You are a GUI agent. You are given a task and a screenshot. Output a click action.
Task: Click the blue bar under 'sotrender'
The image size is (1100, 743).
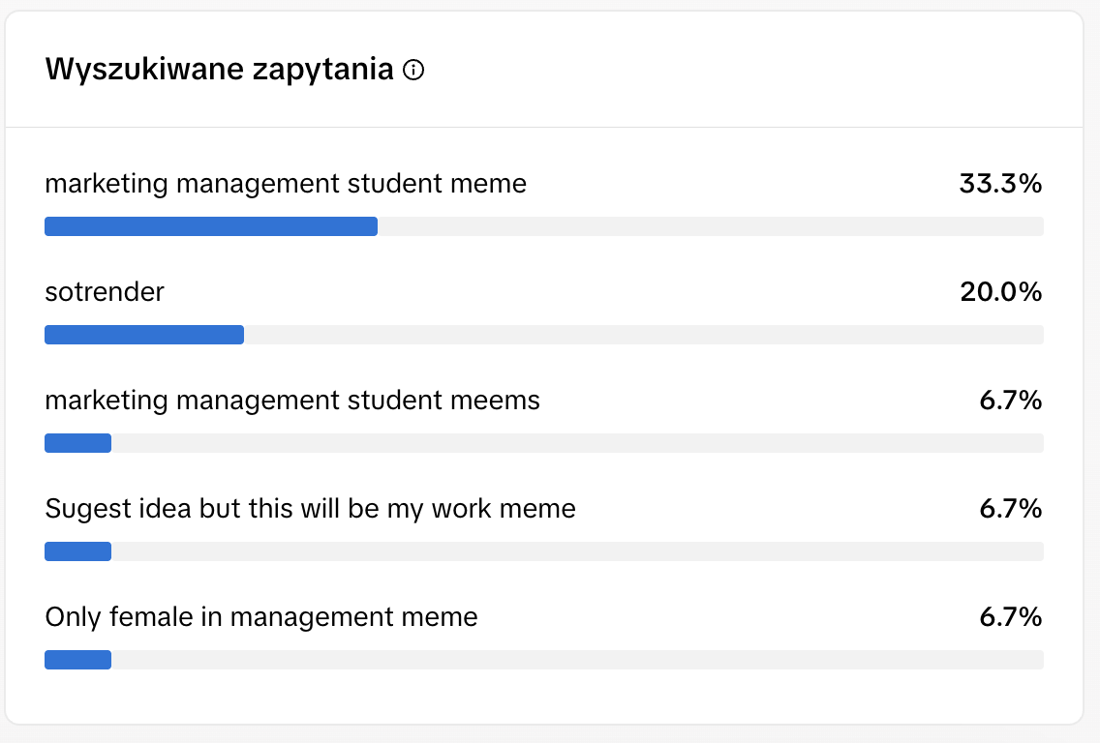click(144, 335)
